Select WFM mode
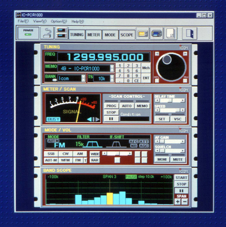Viewport: 226px width, 227px height. pyautogui.click(x=65, y=160)
